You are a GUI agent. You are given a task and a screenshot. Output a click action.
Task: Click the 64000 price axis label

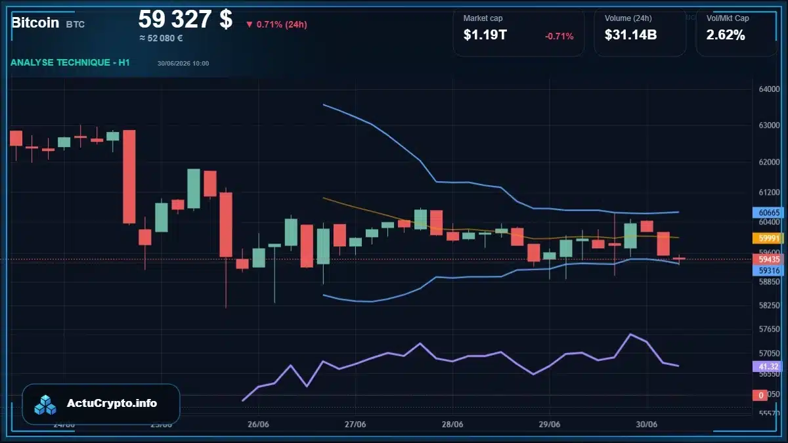tap(768, 89)
